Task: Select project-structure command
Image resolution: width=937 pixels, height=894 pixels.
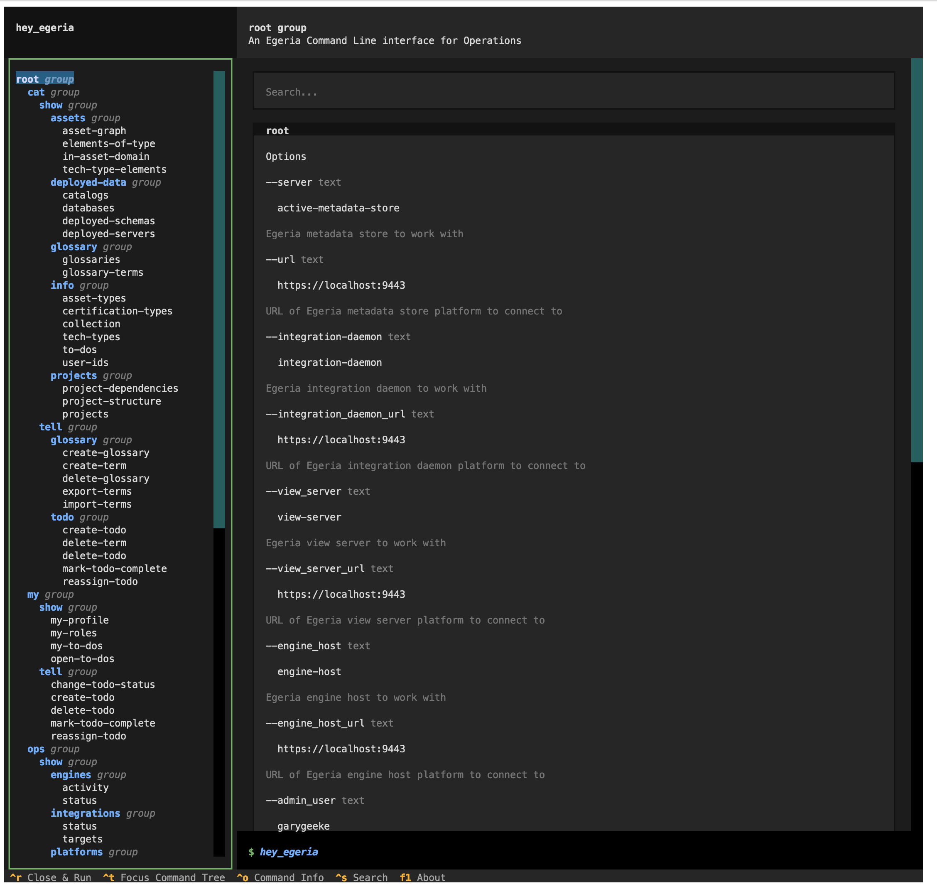Action: click(111, 401)
